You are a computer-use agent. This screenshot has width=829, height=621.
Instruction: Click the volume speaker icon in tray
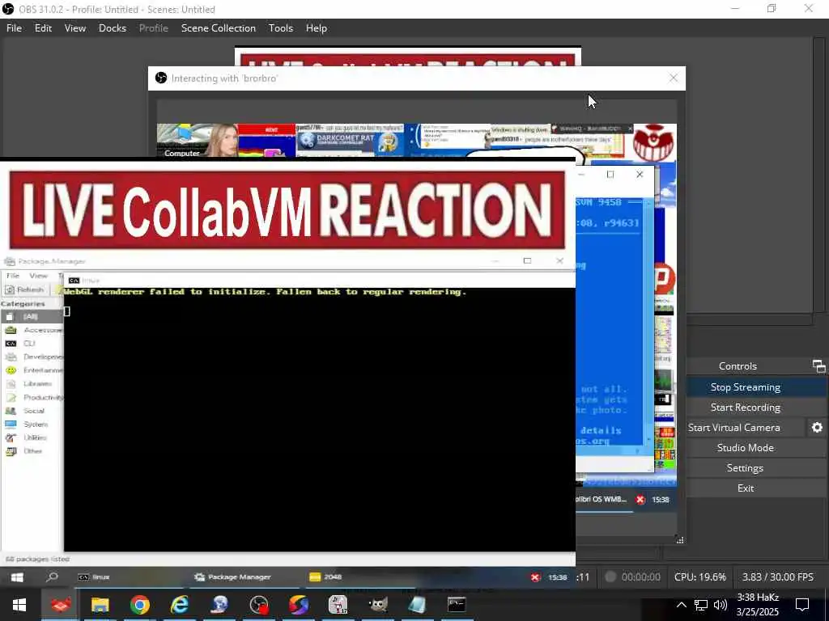click(x=720, y=605)
